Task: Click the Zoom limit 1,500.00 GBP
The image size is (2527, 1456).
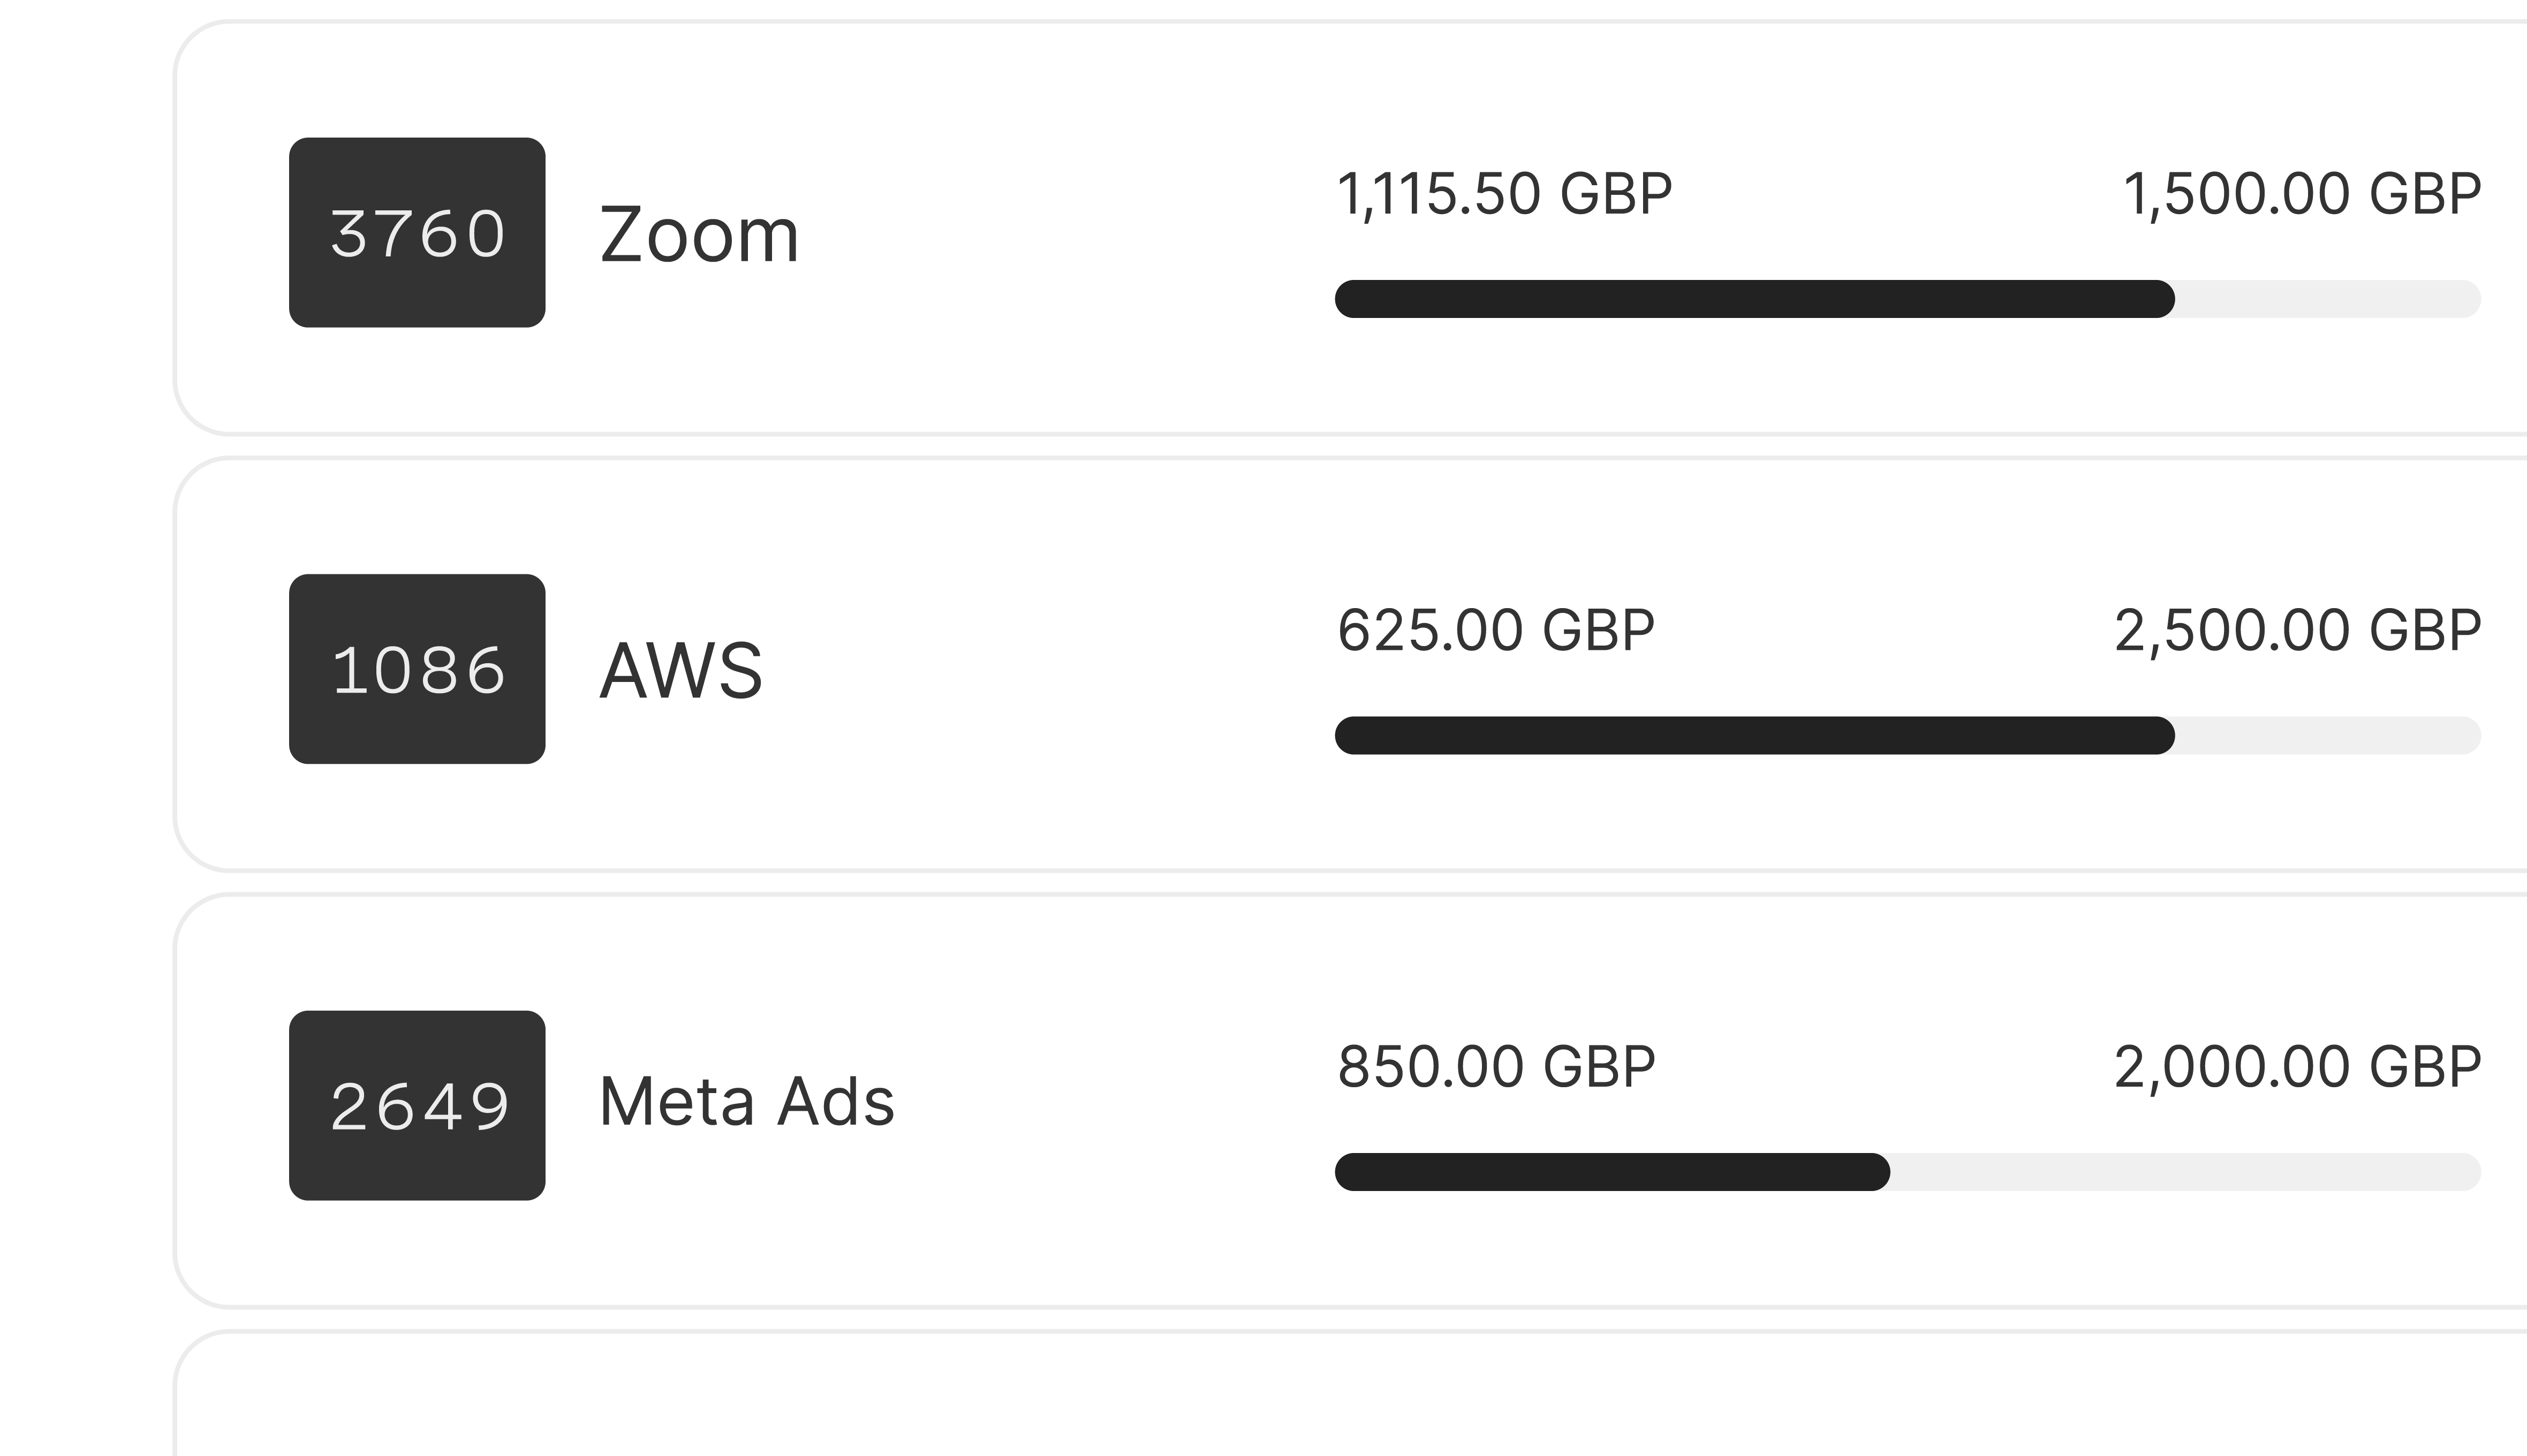Action: click(2301, 194)
